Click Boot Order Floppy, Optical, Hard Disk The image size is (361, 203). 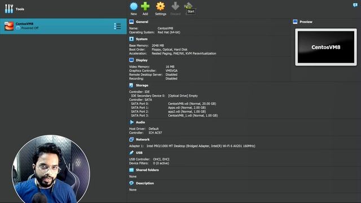(169, 50)
